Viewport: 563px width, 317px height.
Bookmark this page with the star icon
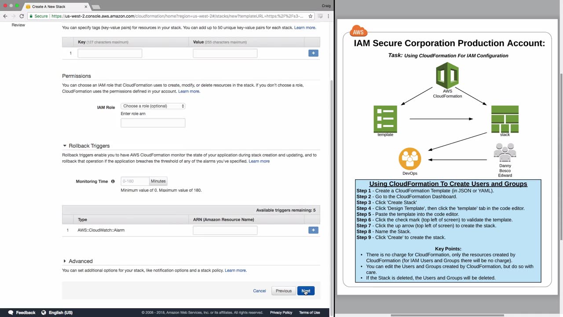click(311, 16)
